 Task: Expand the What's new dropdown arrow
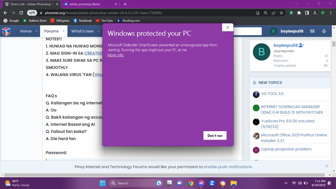98,31
